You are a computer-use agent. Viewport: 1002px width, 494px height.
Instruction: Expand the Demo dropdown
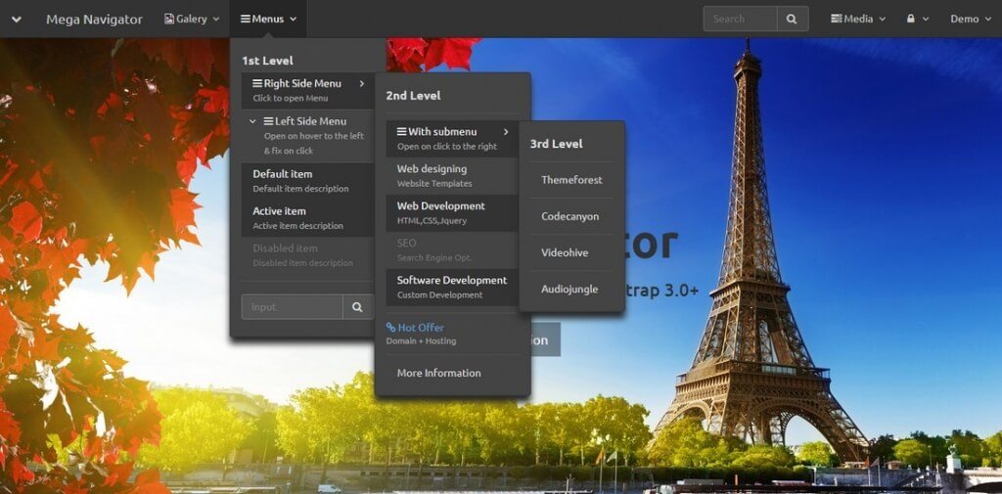[x=970, y=19]
